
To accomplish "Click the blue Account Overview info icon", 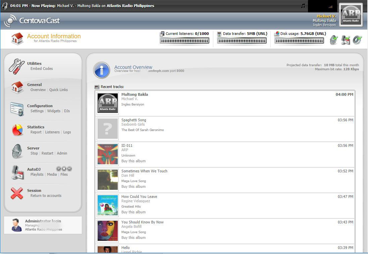I will [102, 70].
